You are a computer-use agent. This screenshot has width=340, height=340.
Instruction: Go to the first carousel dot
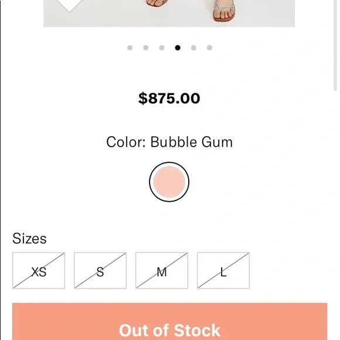point(130,47)
